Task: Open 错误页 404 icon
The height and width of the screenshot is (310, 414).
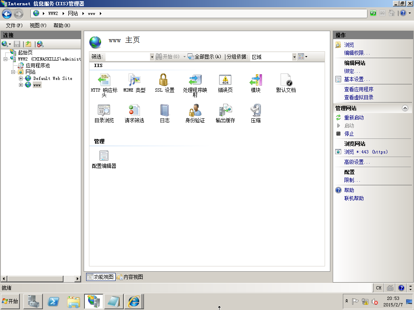Action: coord(225,80)
